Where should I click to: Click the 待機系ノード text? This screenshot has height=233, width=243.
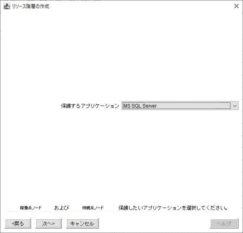[93, 208]
